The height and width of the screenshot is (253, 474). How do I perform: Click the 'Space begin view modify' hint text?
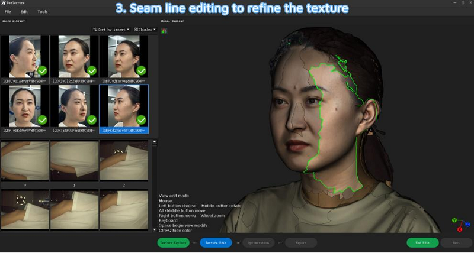(183, 226)
